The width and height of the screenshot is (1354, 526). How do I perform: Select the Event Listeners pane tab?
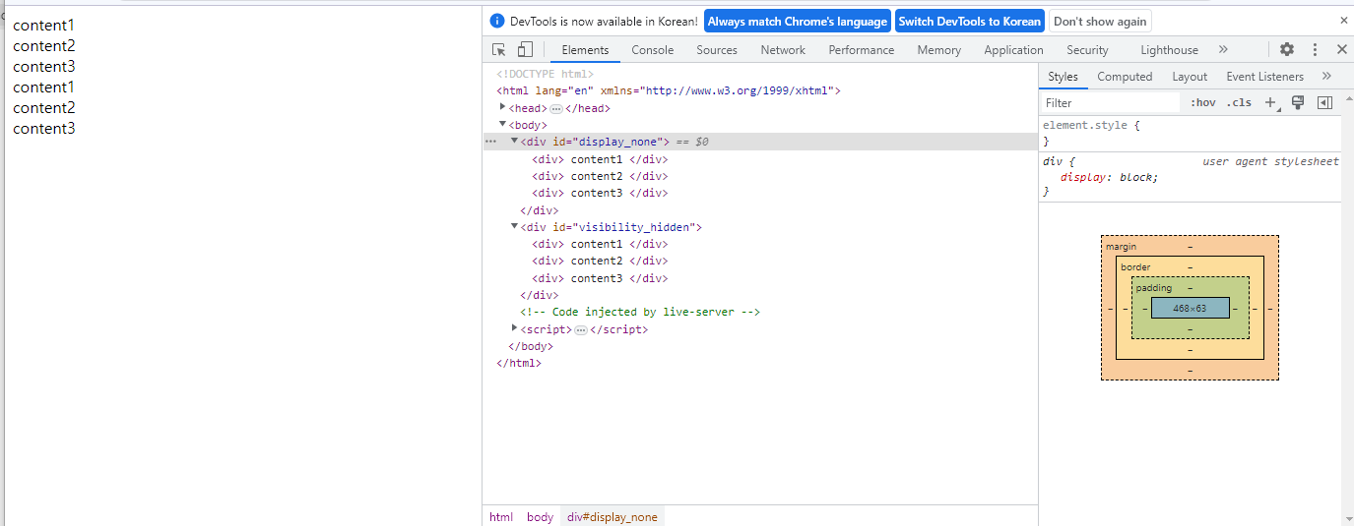pos(1264,76)
